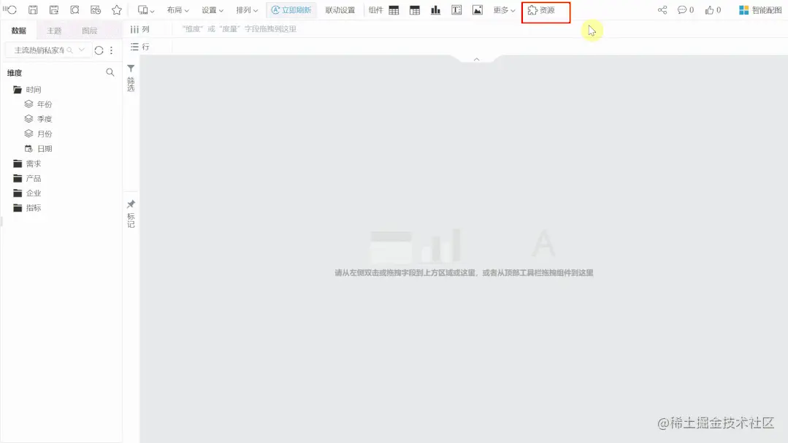This screenshot has height=443, width=788.
Task: Open the 更多 more dropdown
Action: [502, 9]
